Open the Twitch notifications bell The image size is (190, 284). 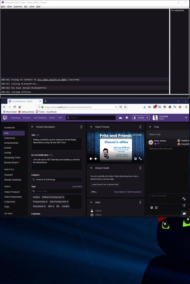tap(127, 118)
